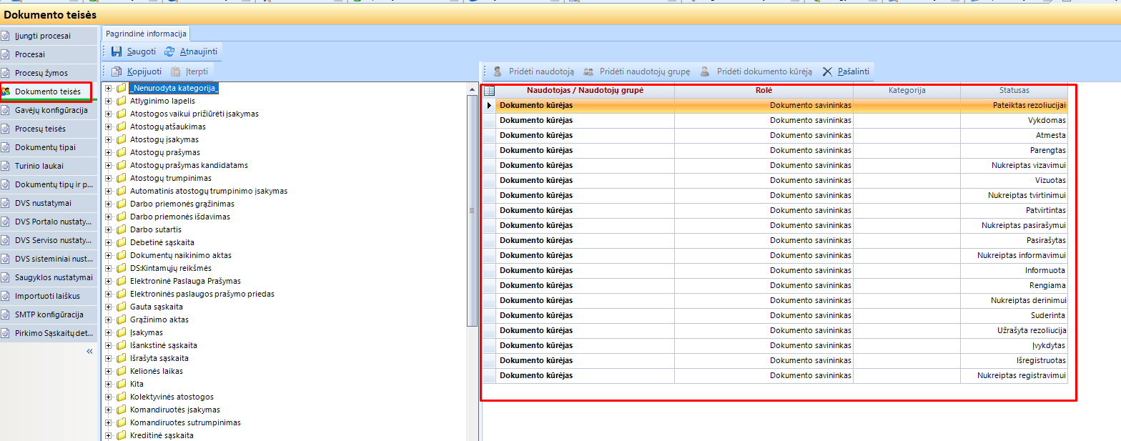Open DVS Serviso nustatymai sidebar item
The height and width of the screenshot is (441, 1121).
(x=49, y=240)
